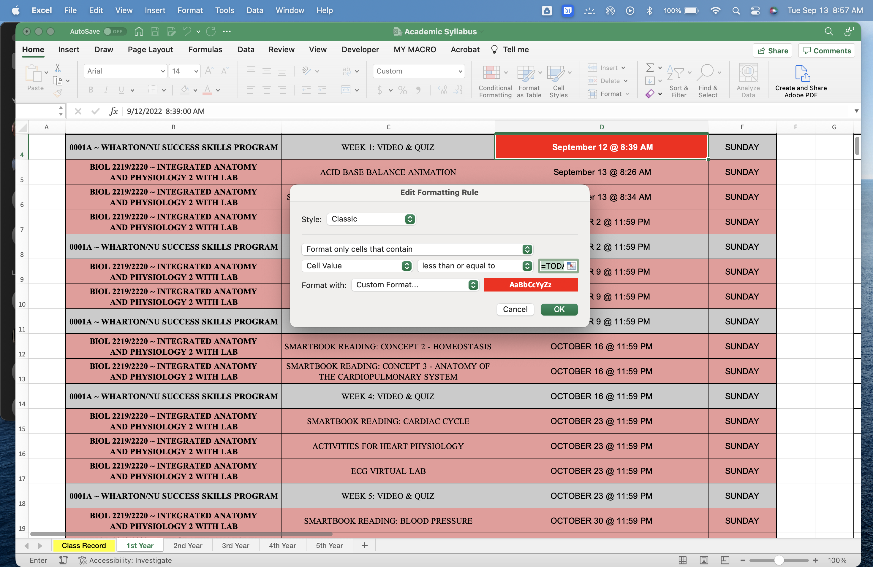Expand the 'less than or equal to' dropdown
This screenshot has width=873, height=567.
(x=475, y=266)
